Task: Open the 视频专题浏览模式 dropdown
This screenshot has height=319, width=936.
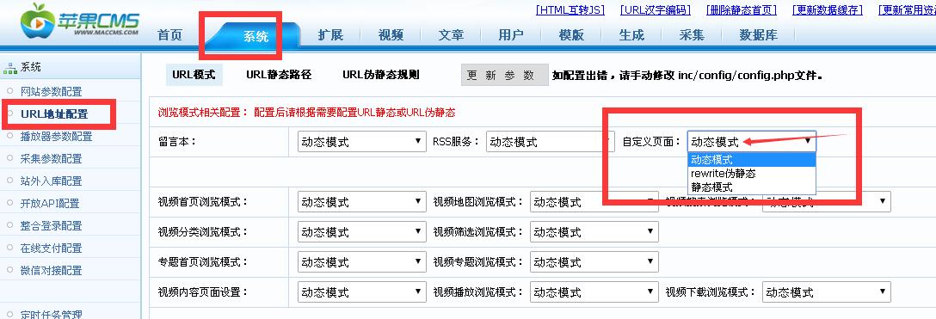Action: pos(594,262)
